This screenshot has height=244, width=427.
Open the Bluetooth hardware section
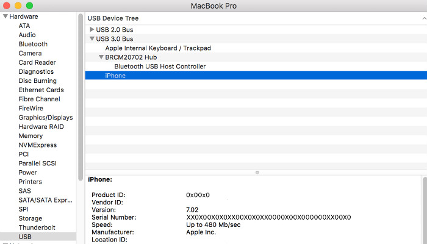point(33,44)
